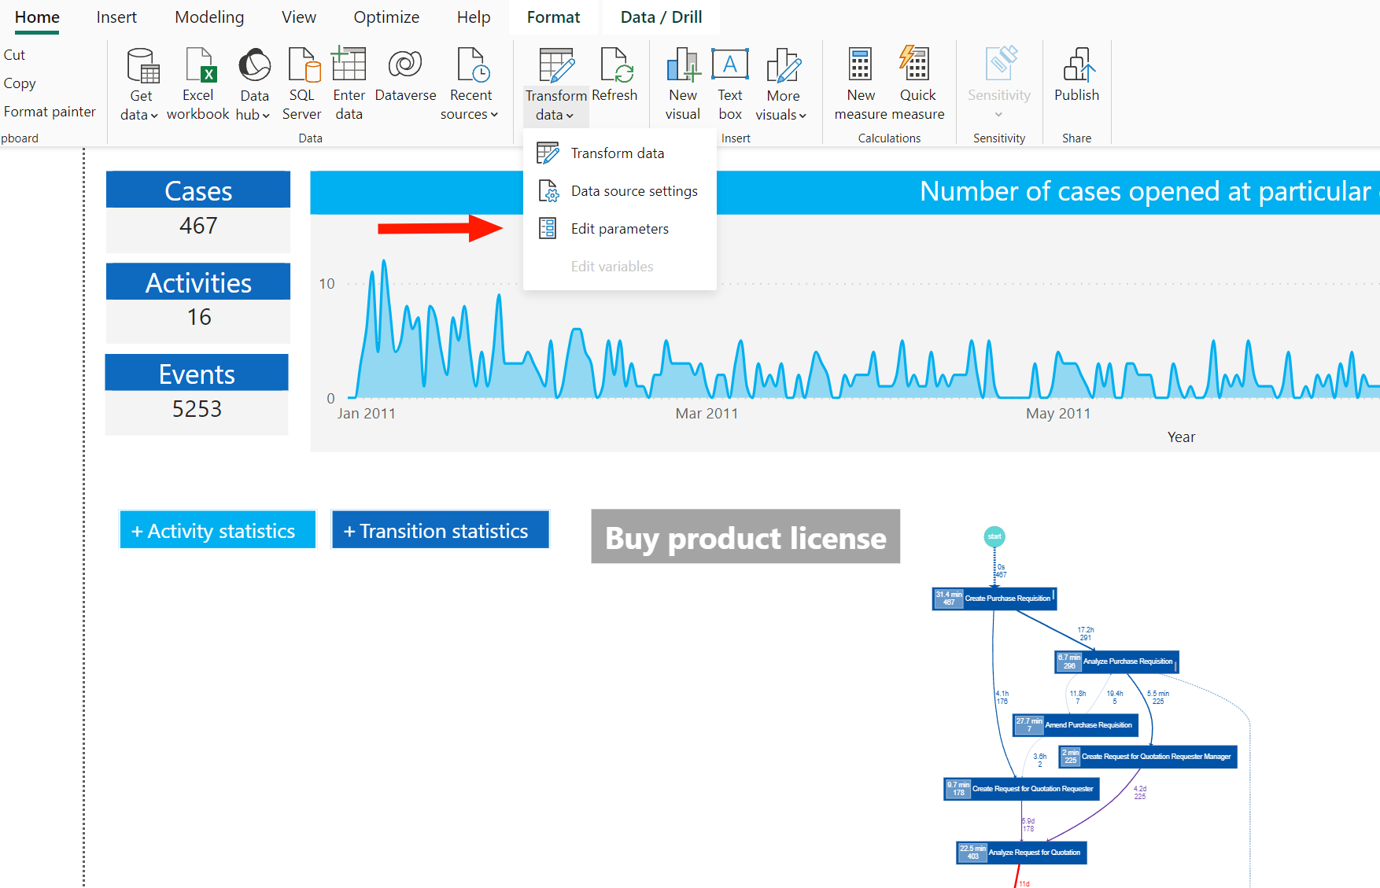
Task: Open the Modeling ribbon tab
Action: 209,17
